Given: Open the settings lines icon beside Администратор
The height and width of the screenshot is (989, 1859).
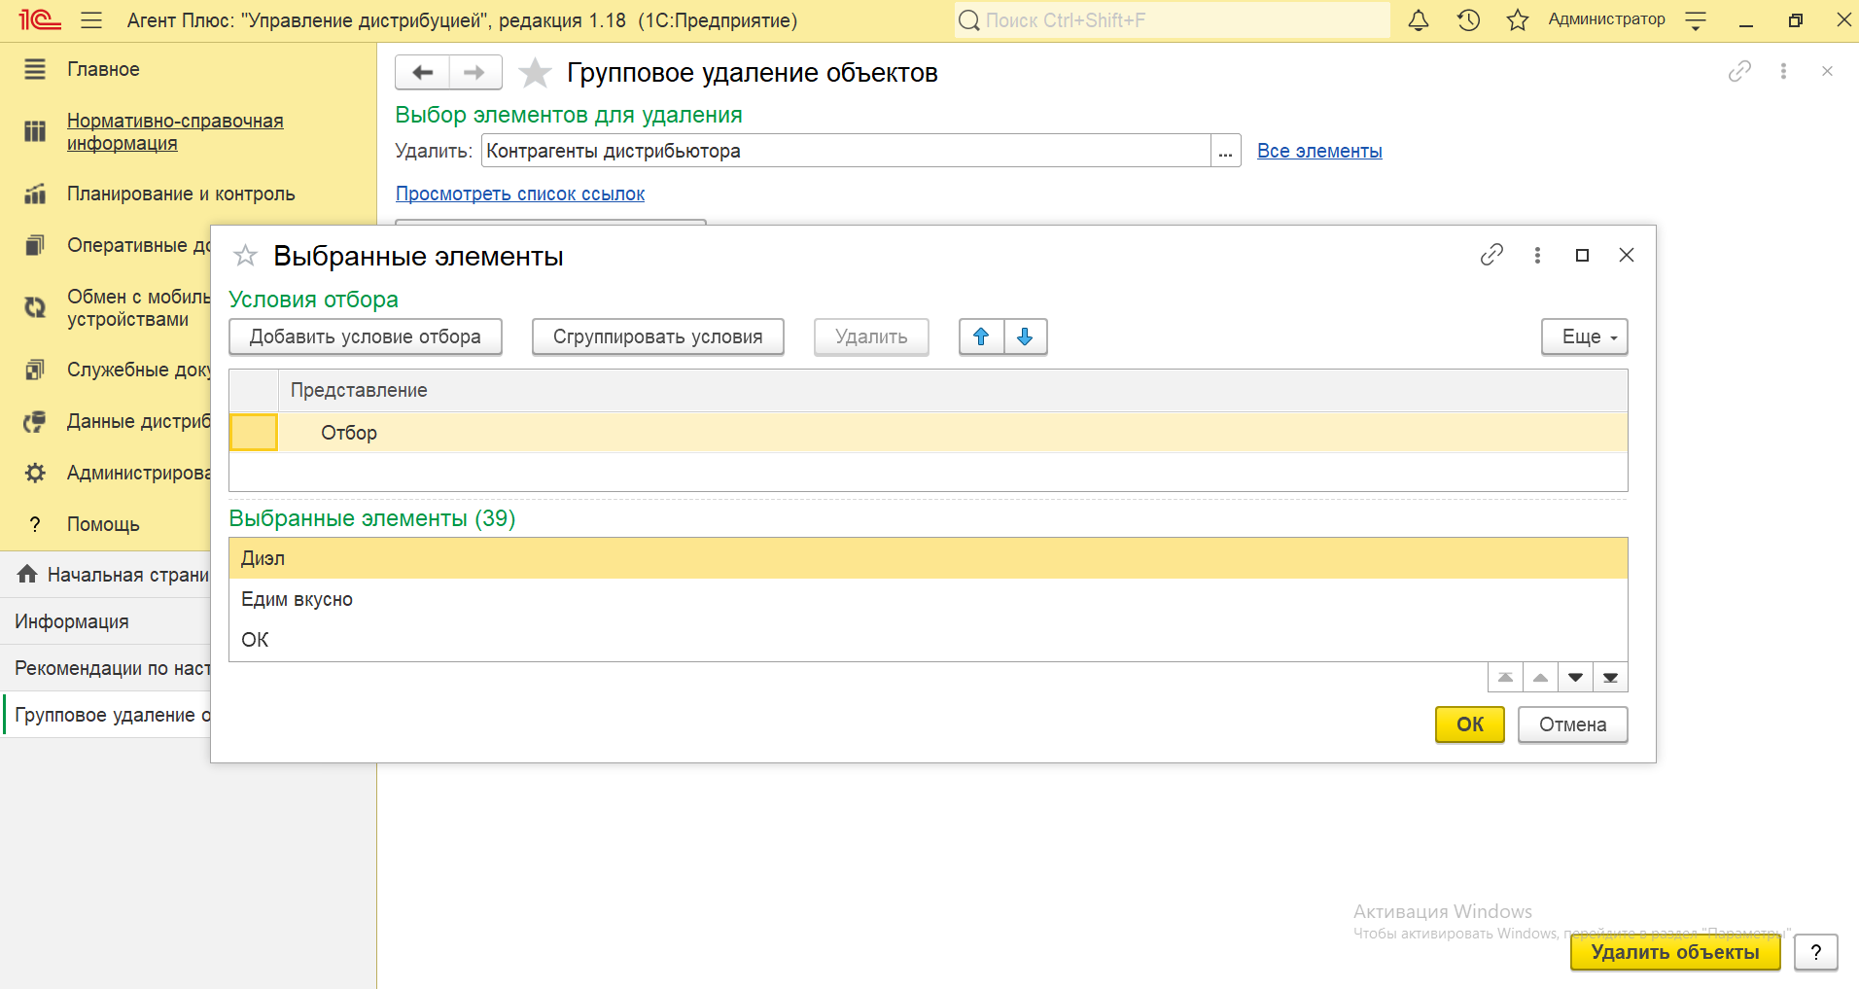Looking at the screenshot, I should click(1696, 20).
